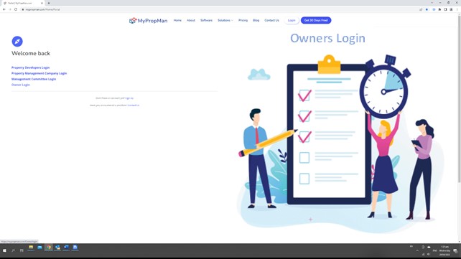Go back with the browser back arrow
Screen dimensions: 461x259
4,9
